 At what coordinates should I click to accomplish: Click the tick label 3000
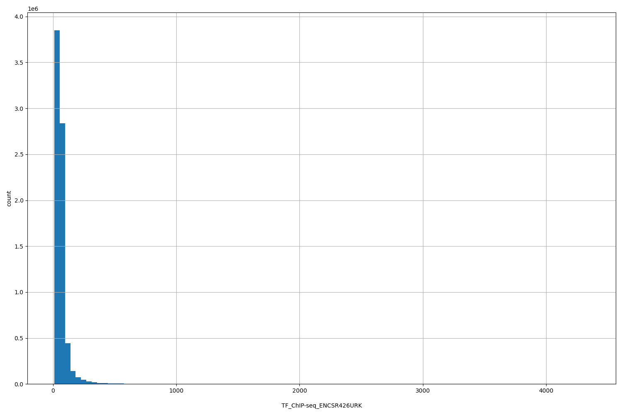tap(423, 391)
